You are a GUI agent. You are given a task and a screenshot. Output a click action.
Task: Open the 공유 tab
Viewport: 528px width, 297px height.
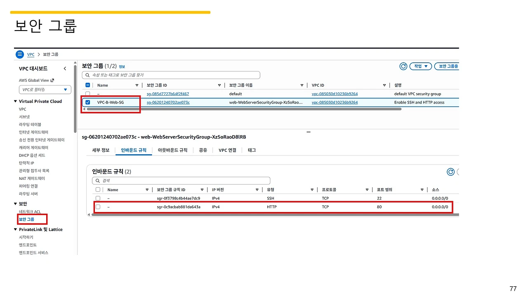203,150
